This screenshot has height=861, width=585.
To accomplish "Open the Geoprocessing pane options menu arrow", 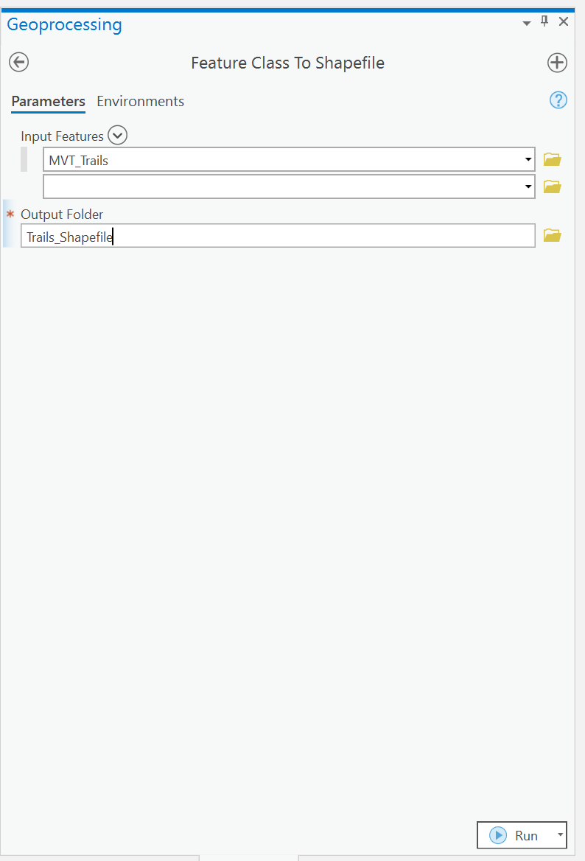I will (x=526, y=23).
